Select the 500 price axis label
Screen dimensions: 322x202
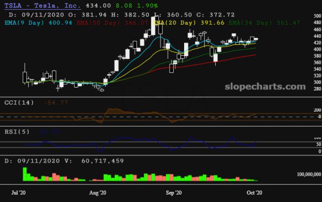(317, 16)
